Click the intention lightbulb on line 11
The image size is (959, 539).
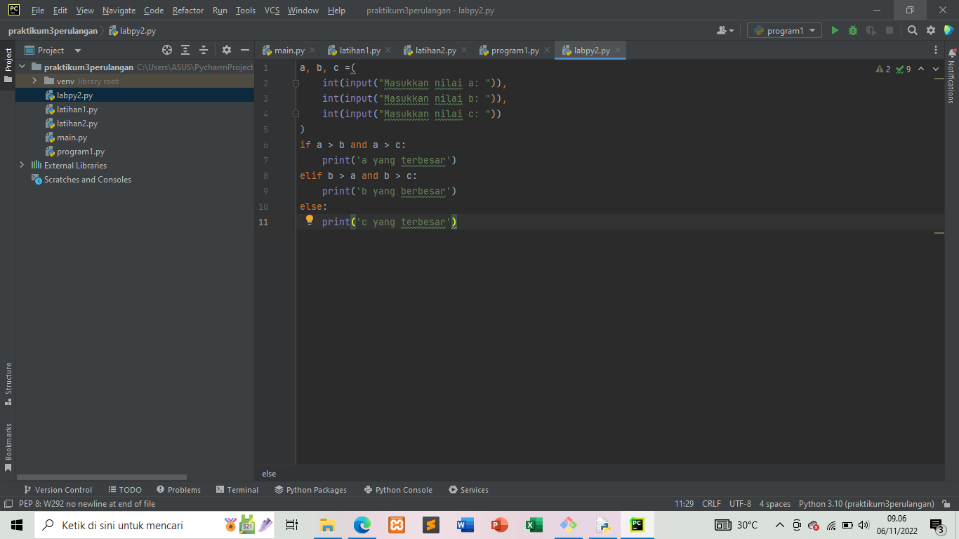310,220
